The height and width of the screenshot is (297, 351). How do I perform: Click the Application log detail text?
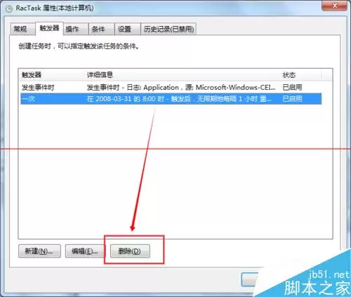point(181,87)
